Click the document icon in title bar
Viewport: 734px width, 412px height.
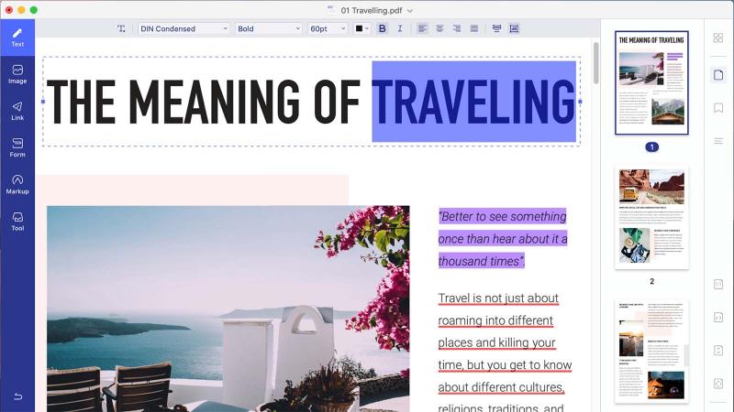(331, 10)
